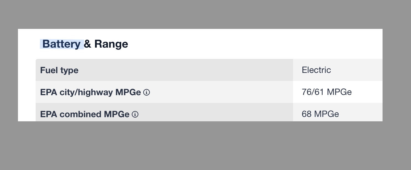The width and height of the screenshot is (411, 170).
Task: Click the number 68 before MPGe
Action: point(307,114)
